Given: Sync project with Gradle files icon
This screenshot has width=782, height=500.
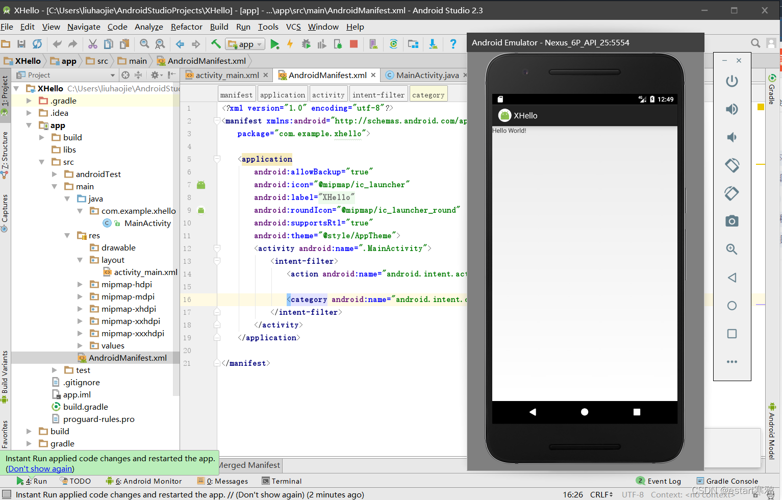Looking at the screenshot, I should click(393, 44).
